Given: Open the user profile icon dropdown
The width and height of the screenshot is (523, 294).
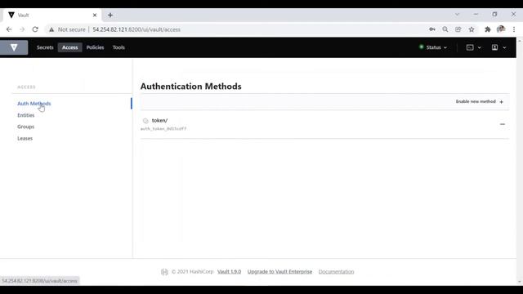Looking at the screenshot, I should [499, 47].
